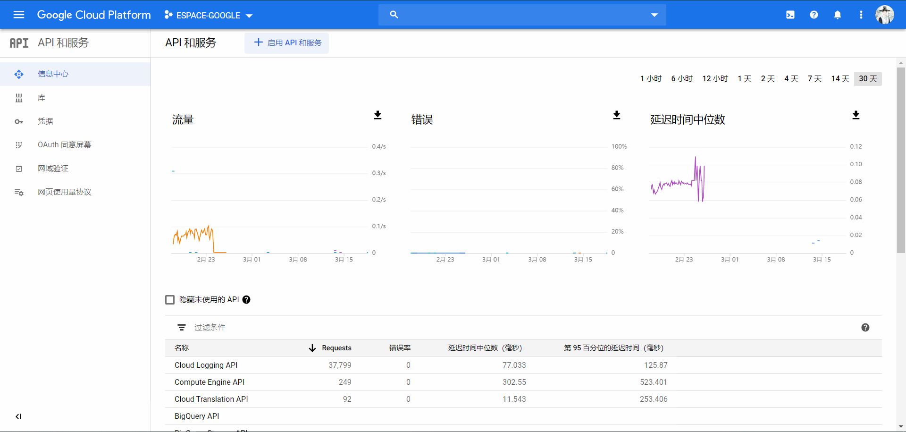
Task: Click the Google Cloud Platform logo
Action: 94,15
